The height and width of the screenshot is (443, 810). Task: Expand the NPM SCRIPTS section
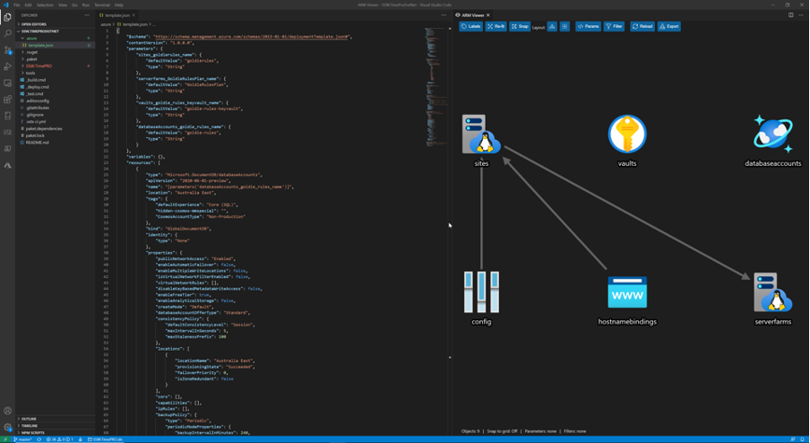pyautogui.click(x=32, y=432)
